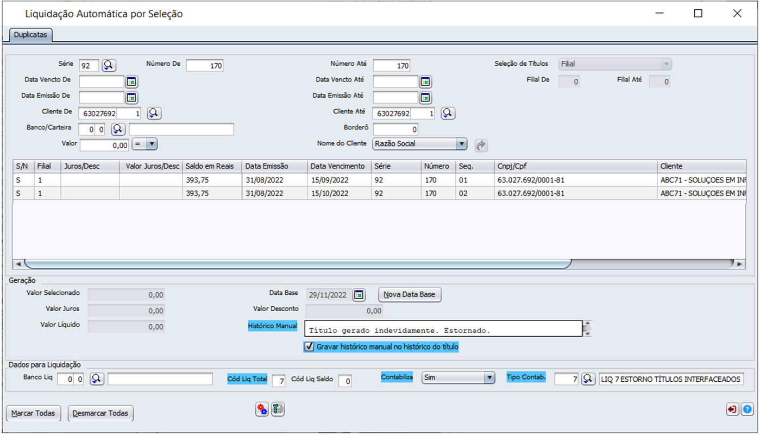Open the blue help question icon

(x=748, y=409)
